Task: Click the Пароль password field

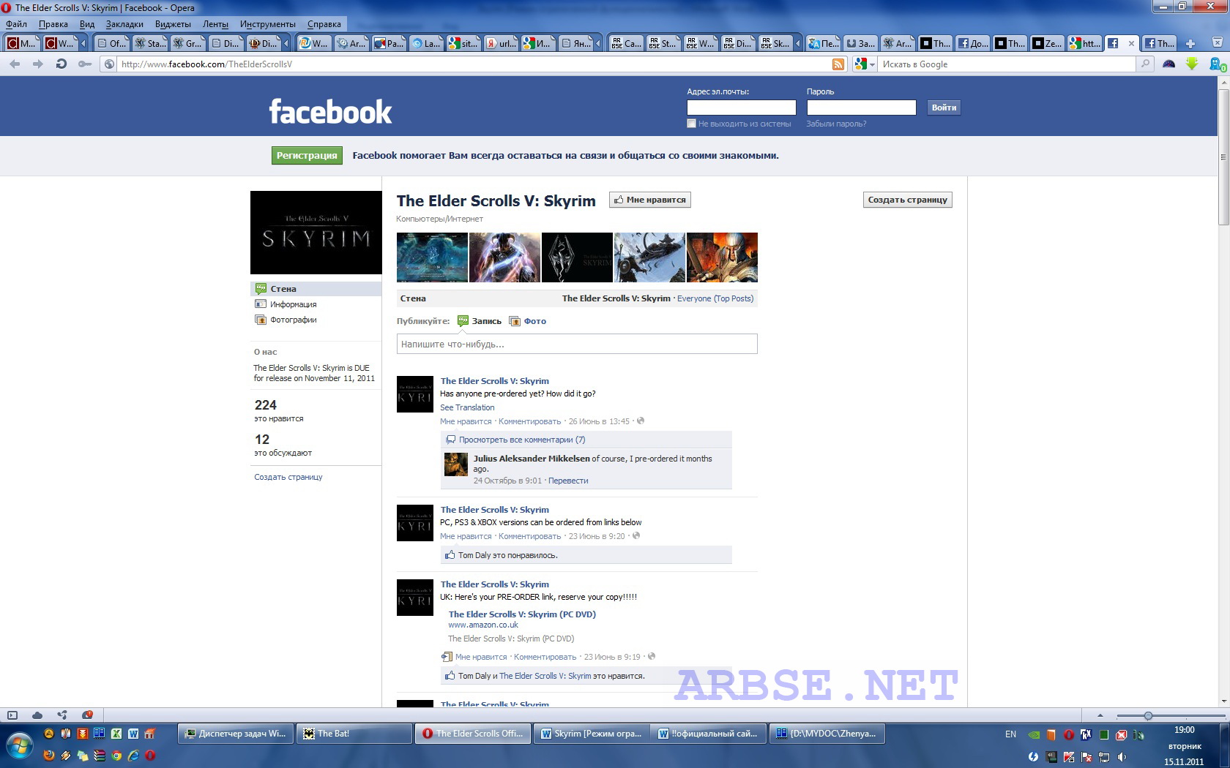Action: pyautogui.click(x=861, y=108)
